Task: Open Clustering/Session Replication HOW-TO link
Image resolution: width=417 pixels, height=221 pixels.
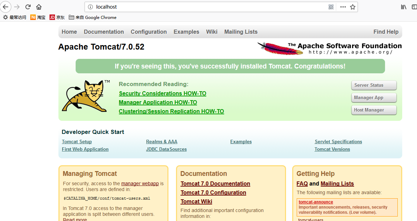Action: (172, 111)
